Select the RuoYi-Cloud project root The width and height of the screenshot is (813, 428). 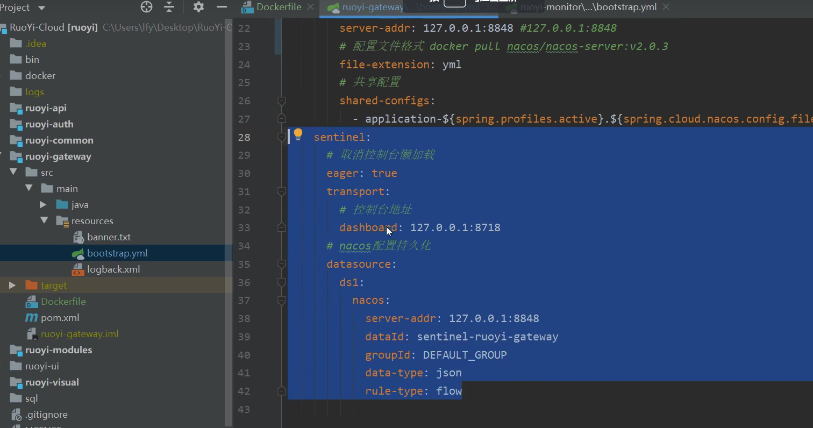[53, 27]
